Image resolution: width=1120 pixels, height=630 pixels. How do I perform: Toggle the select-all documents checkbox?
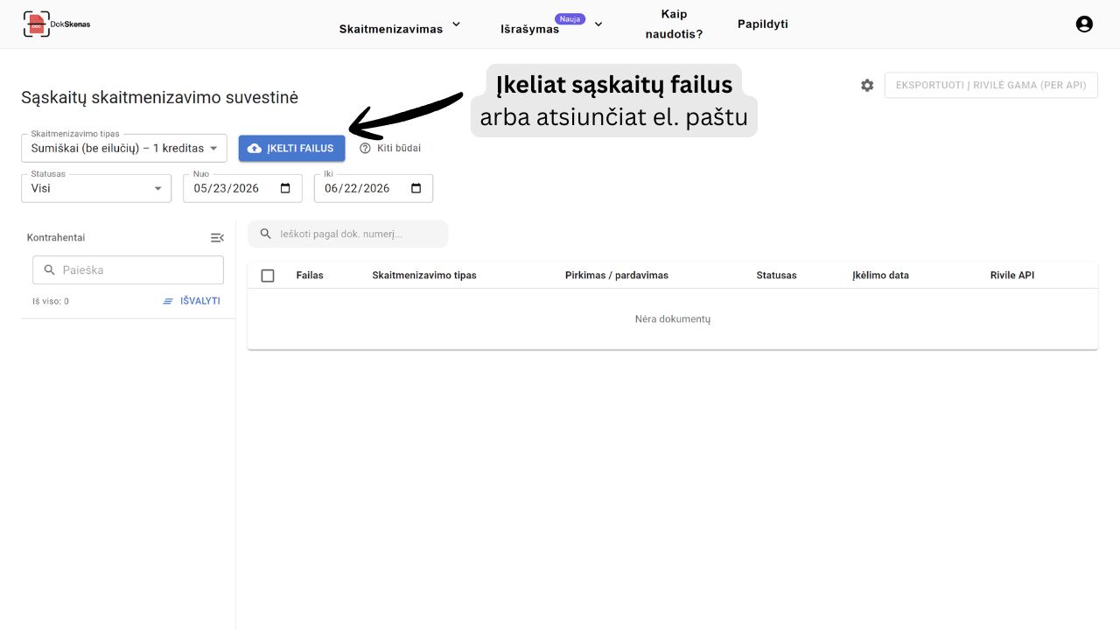[268, 276]
